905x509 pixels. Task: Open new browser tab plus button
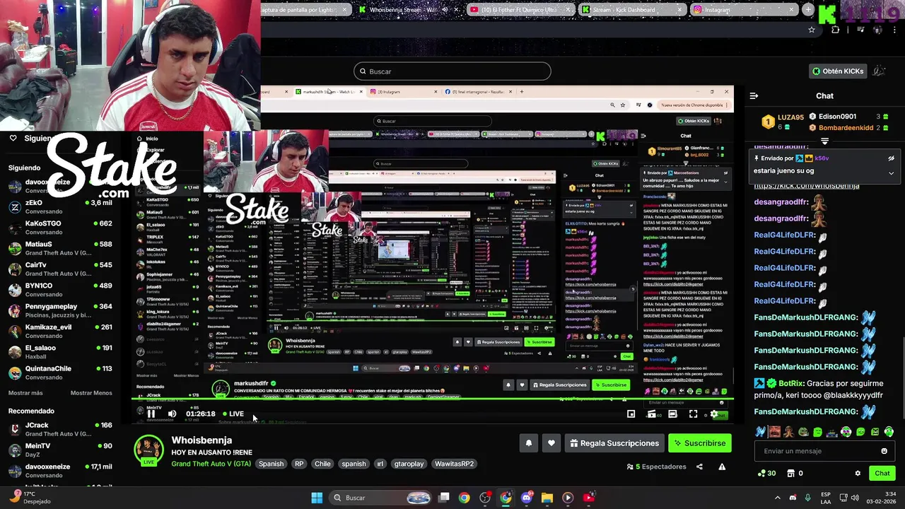807,10
